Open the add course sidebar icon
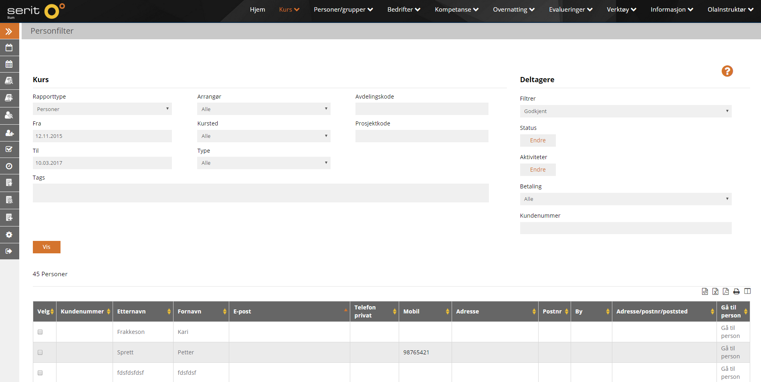 click(9, 98)
